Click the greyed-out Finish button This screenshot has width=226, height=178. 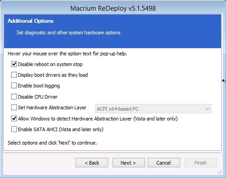point(201,163)
